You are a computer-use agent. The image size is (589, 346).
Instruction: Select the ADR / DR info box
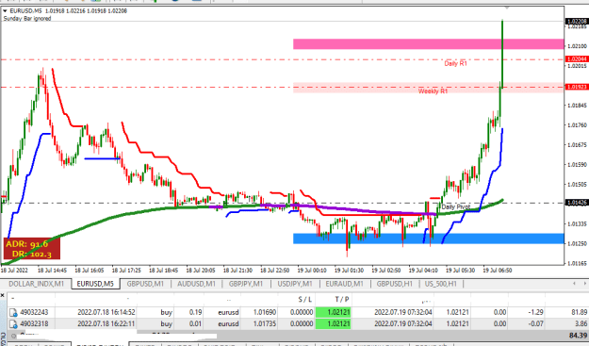(x=32, y=249)
